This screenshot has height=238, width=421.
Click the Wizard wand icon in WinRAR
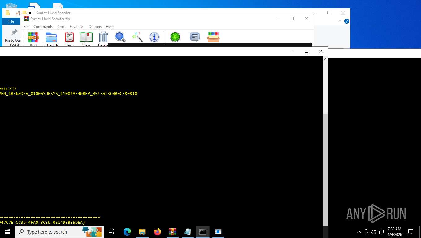pyautogui.click(x=137, y=37)
